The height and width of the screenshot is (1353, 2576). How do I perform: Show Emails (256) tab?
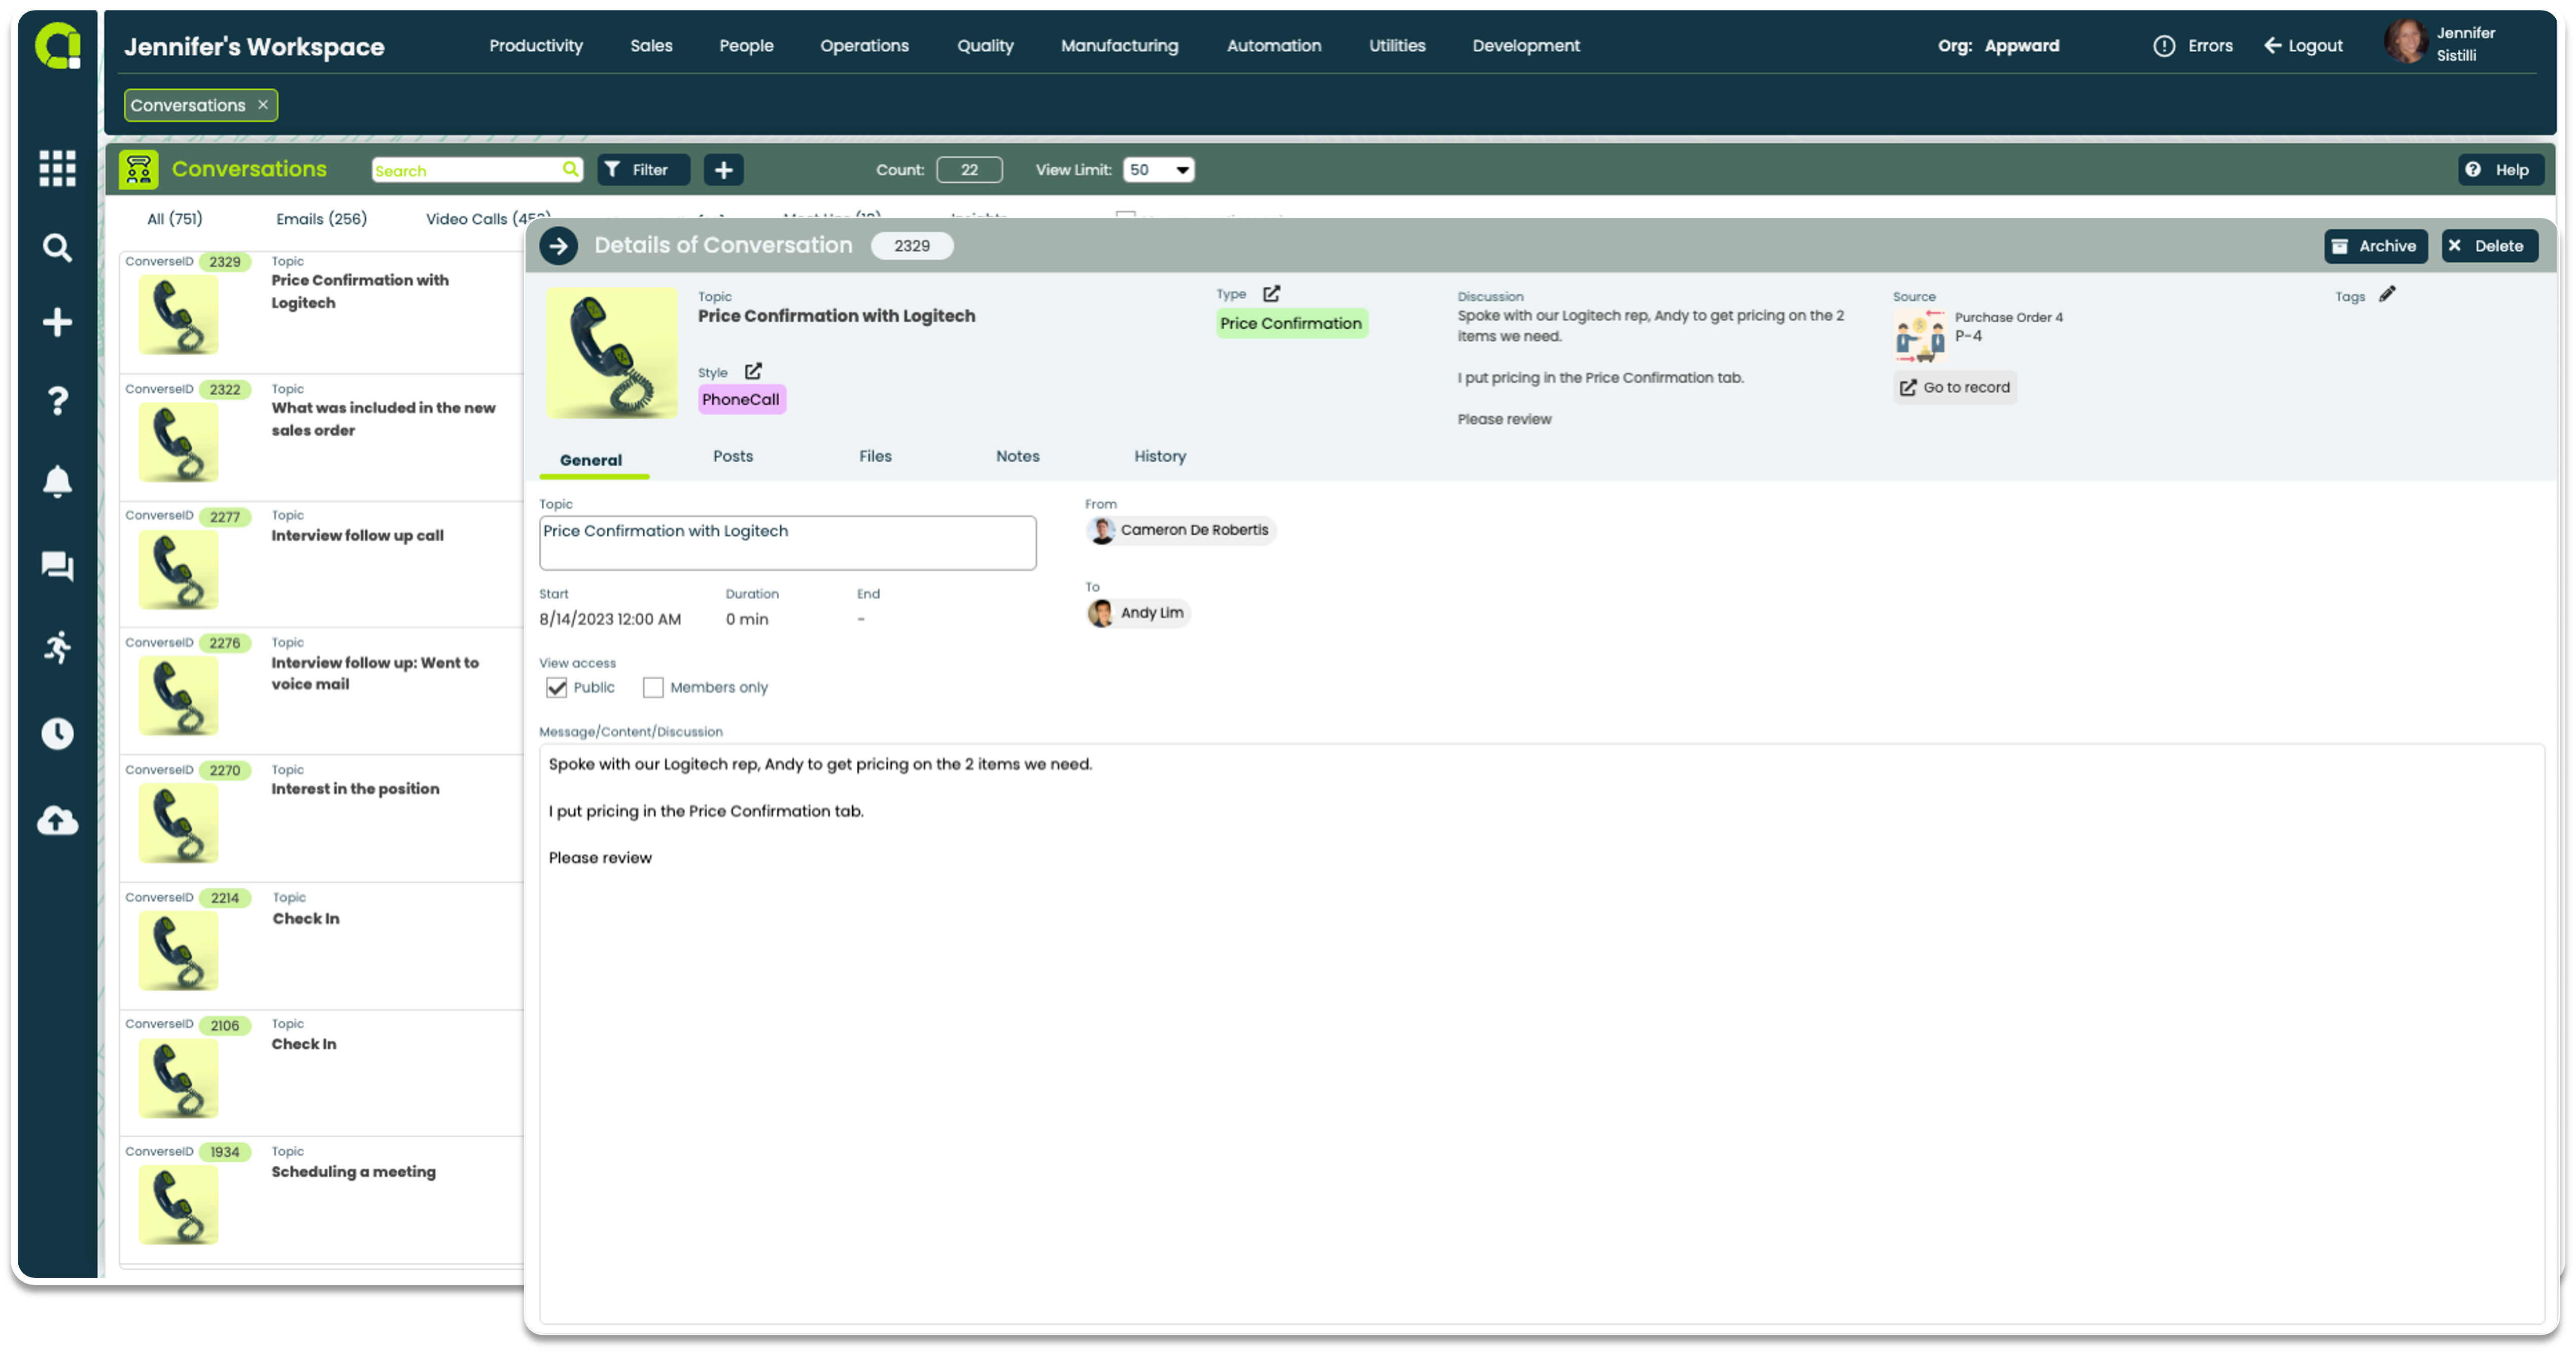(321, 218)
